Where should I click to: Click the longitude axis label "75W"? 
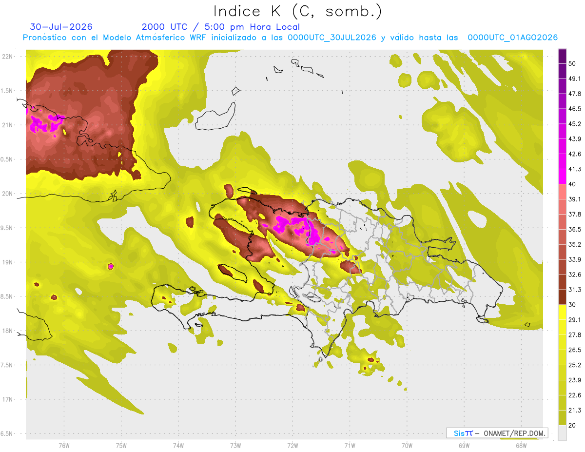[x=121, y=446]
